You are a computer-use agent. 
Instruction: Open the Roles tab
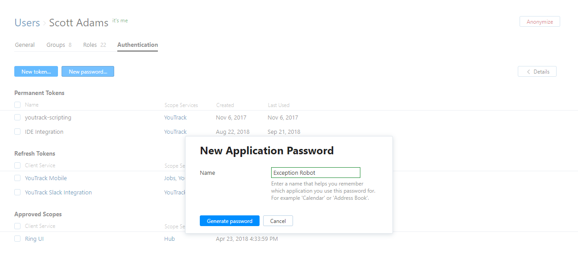90,45
